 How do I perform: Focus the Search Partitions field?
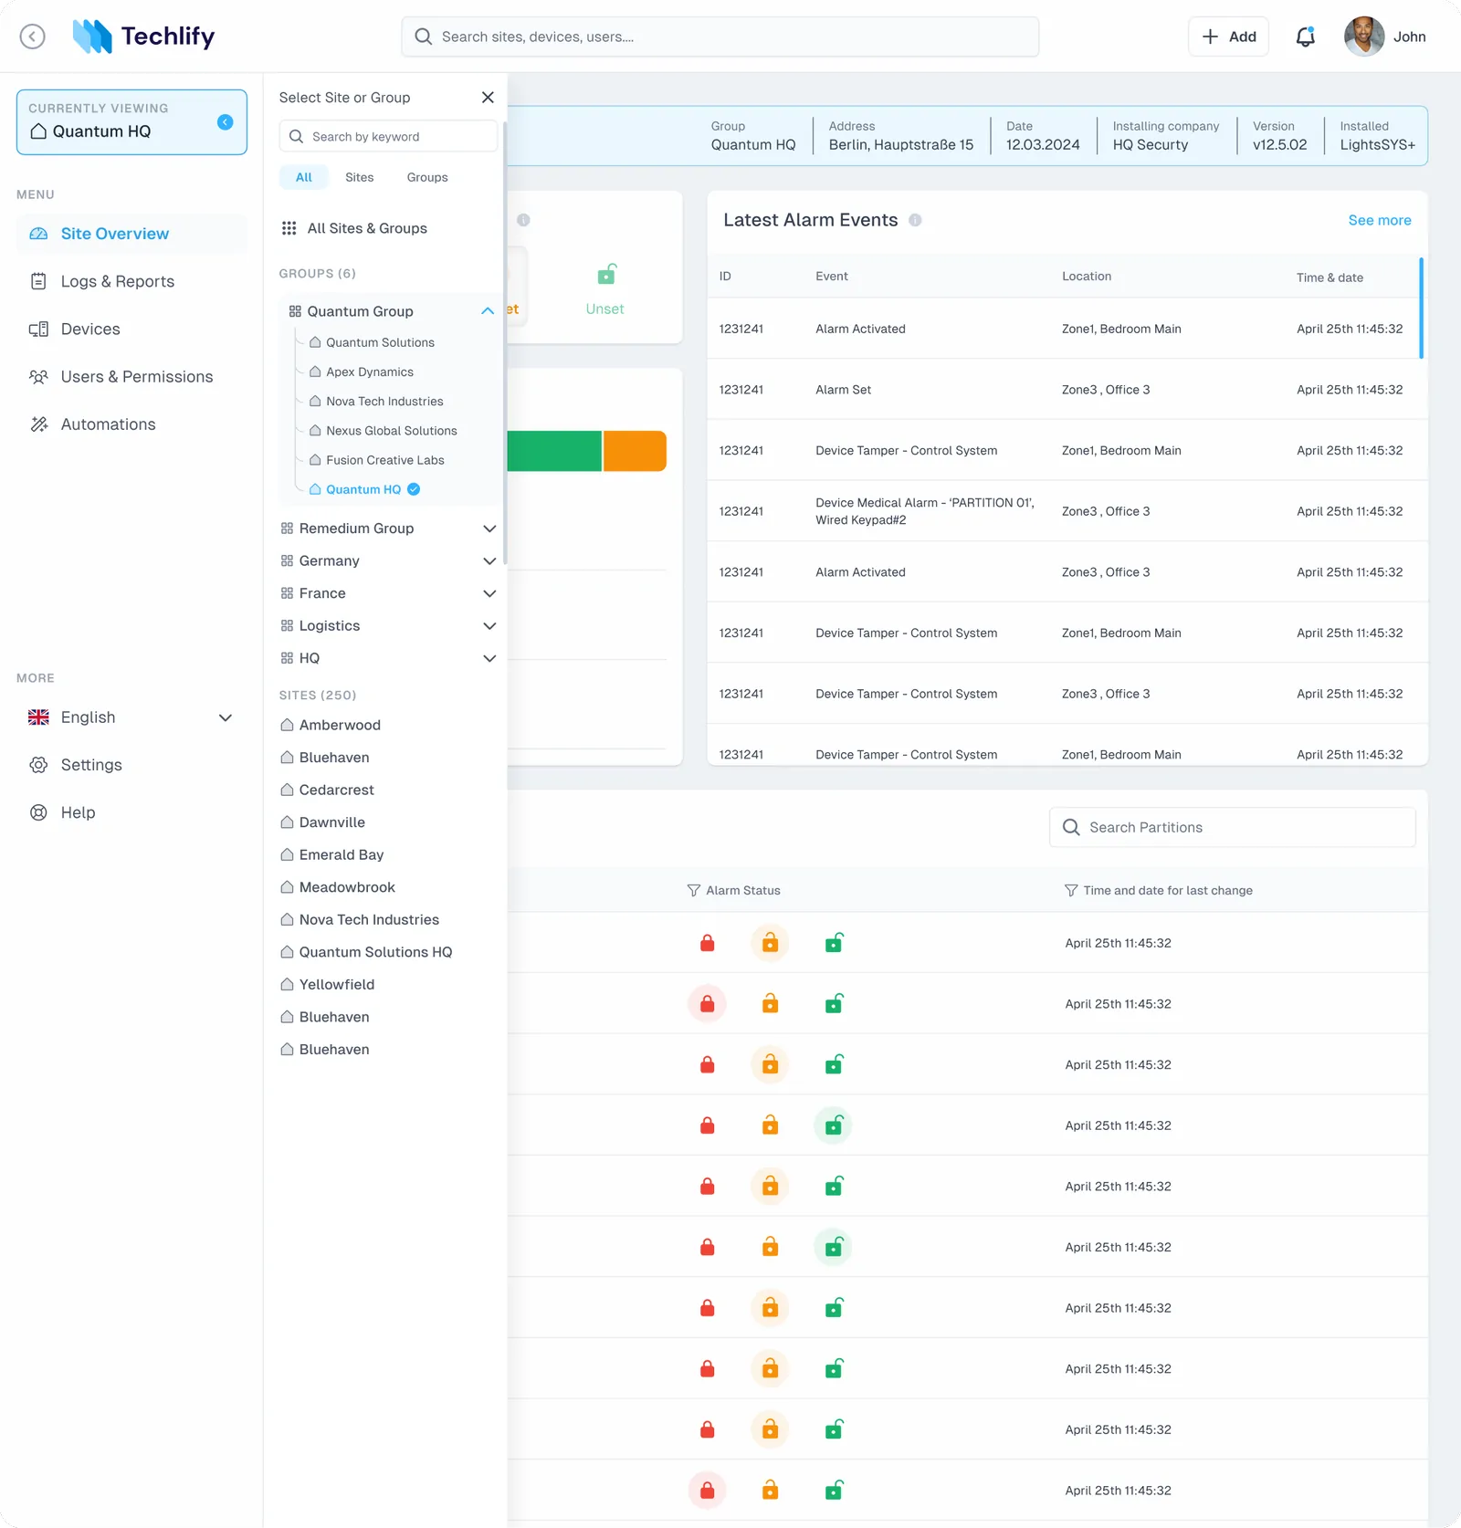1233,827
